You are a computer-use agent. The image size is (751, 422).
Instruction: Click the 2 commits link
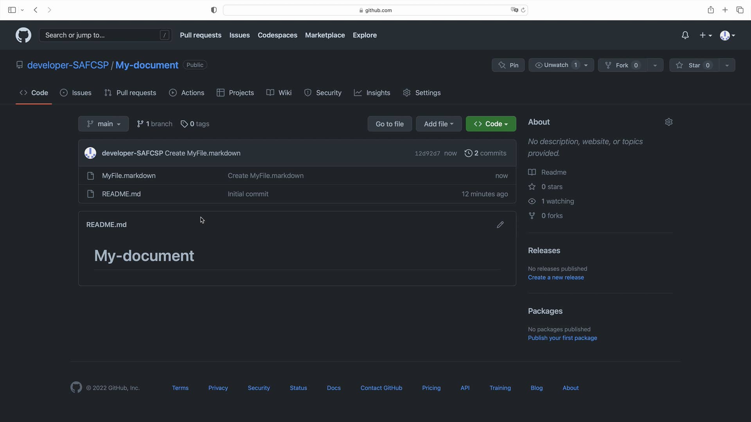489,153
